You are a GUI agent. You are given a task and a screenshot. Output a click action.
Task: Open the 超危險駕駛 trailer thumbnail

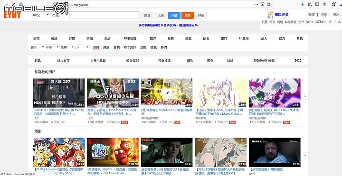(275, 152)
